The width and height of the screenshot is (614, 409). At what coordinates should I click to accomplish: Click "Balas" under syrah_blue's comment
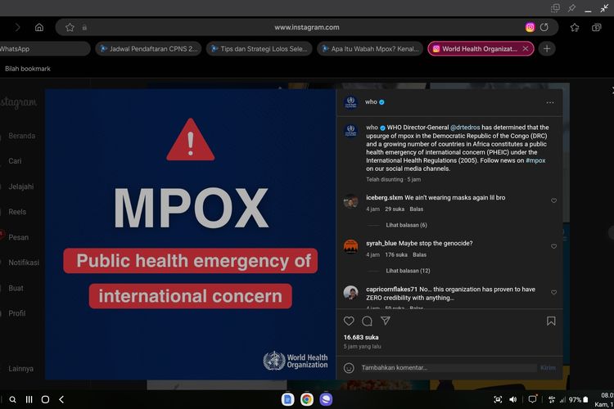[x=418, y=254]
